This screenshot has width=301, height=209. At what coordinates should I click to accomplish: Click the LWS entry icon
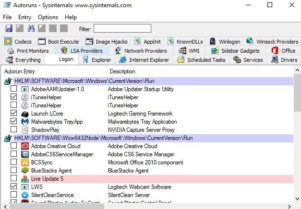25,187
